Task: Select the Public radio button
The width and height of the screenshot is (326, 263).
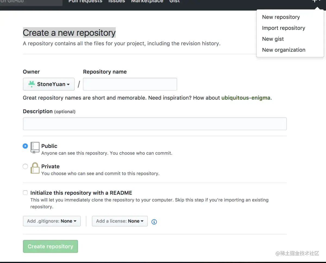Action: (25, 146)
